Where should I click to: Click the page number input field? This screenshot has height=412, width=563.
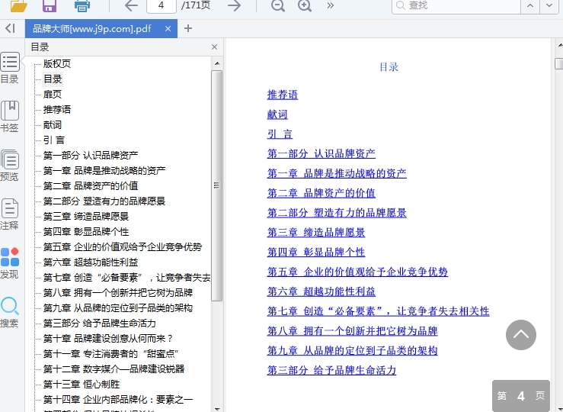[x=161, y=6]
